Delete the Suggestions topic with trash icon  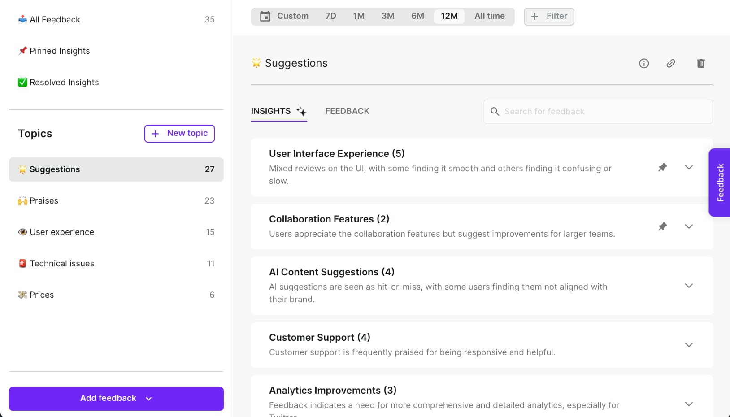701,63
